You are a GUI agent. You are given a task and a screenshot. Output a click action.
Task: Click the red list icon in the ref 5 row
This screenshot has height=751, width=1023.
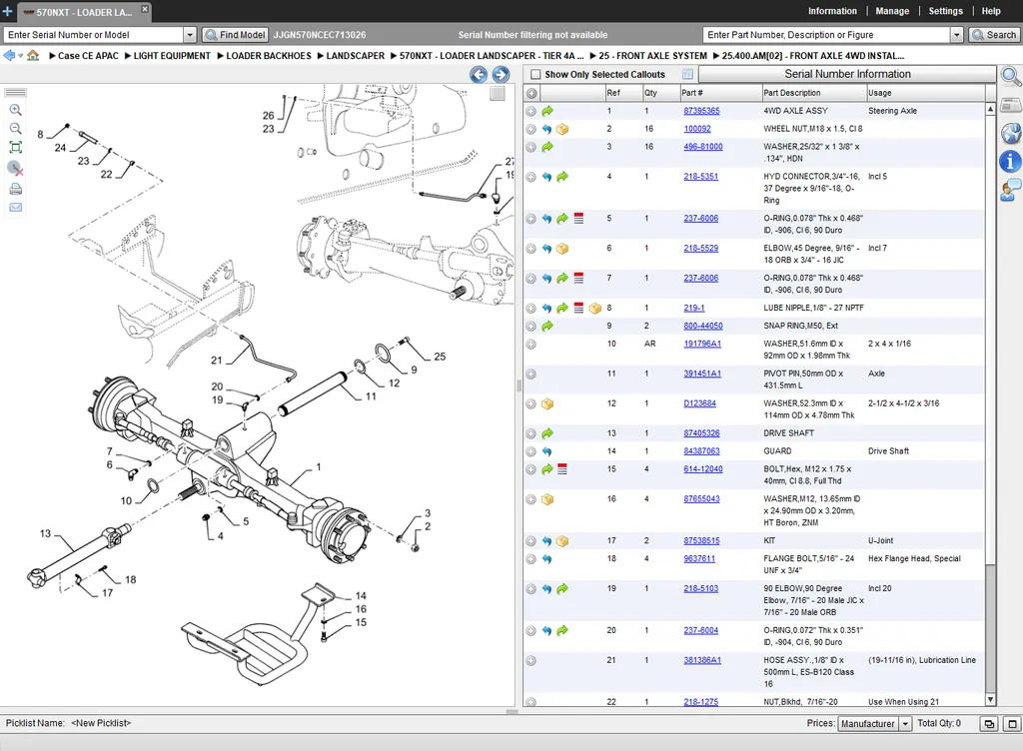pos(578,219)
